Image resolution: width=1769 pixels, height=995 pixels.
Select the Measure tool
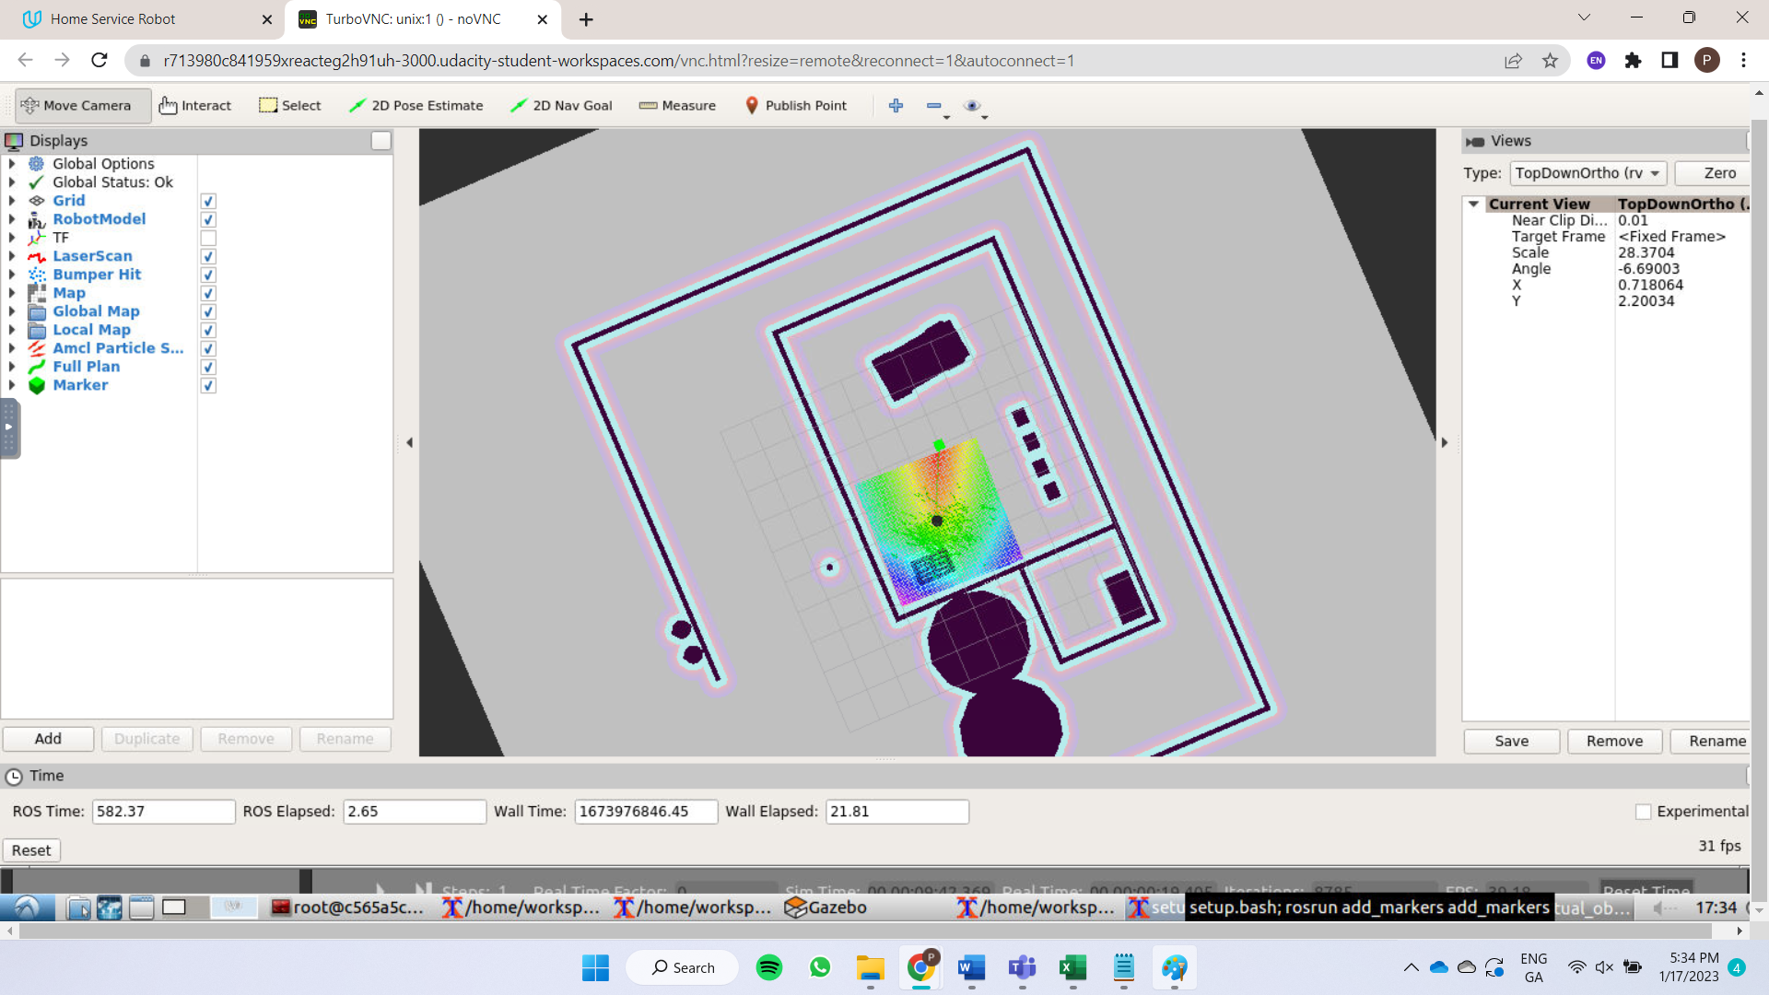point(677,105)
